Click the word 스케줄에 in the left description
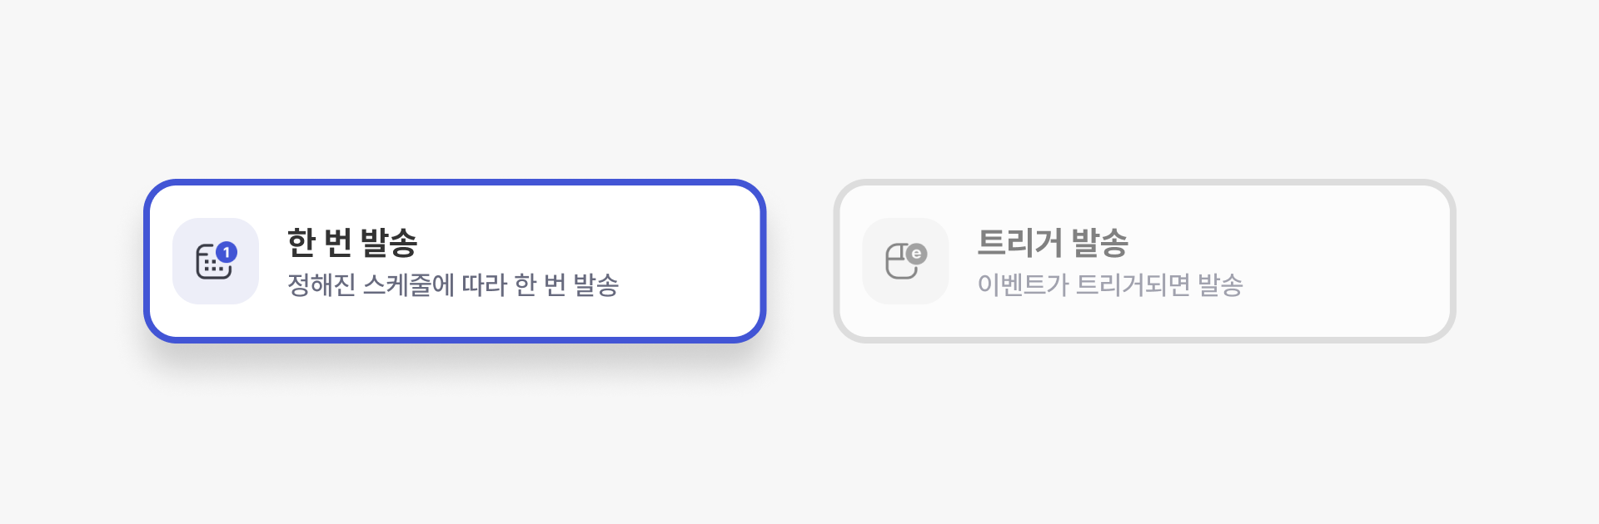Viewport: 1599px width, 524px height. coord(408,285)
